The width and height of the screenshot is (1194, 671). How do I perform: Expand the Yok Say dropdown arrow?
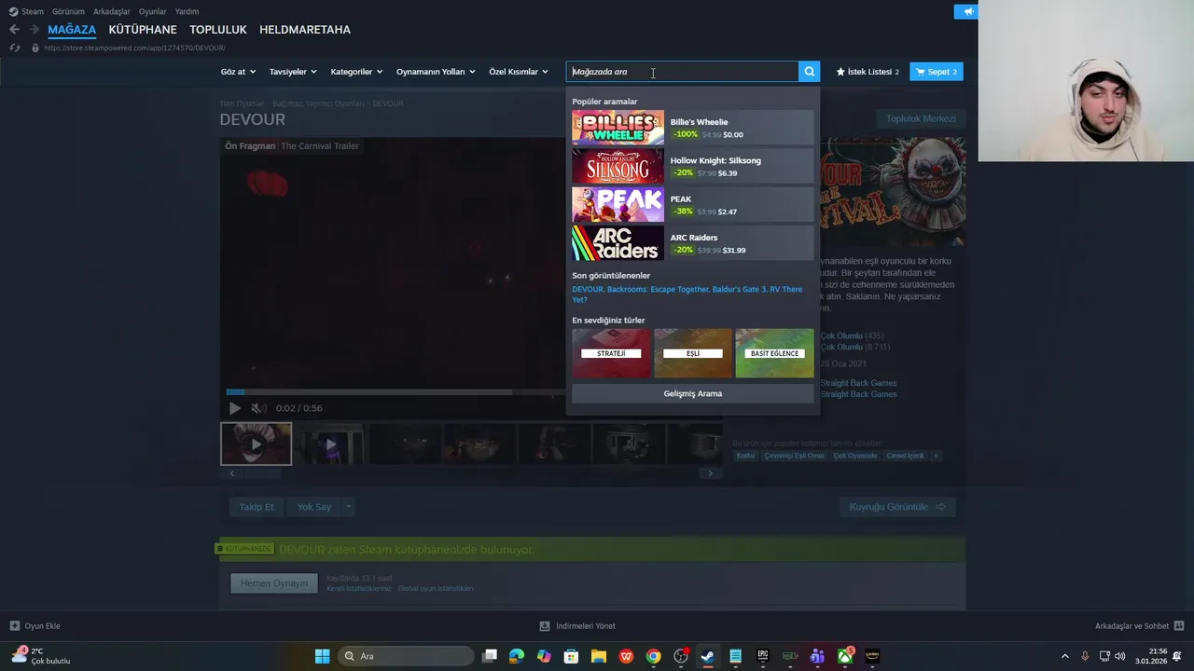[x=349, y=507]
